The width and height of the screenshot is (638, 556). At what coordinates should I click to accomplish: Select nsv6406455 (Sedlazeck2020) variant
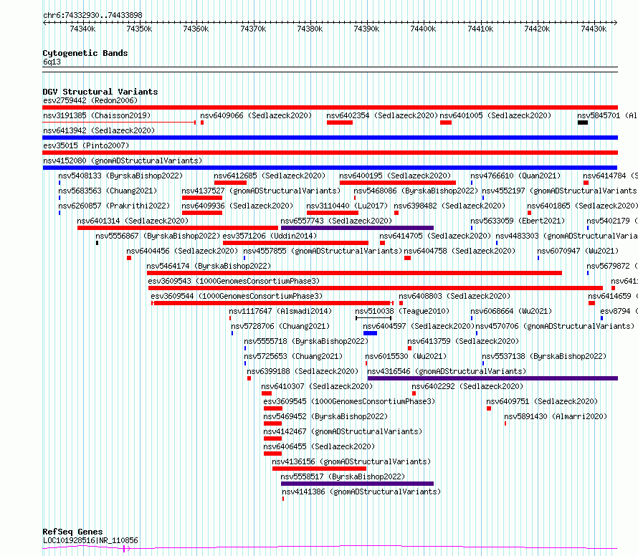click(319, 446)
